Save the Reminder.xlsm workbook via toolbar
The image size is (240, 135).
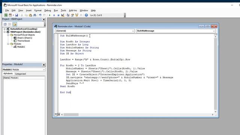click(x=16, y=15)
